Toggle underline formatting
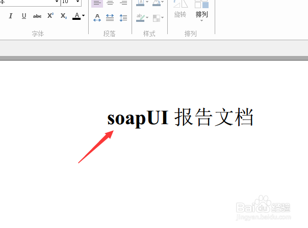Image resolution: width=308 pixels, height=228 pixels. (x=24, y=16)
